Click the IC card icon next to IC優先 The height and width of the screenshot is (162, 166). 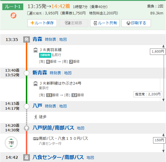click(30, 13)
